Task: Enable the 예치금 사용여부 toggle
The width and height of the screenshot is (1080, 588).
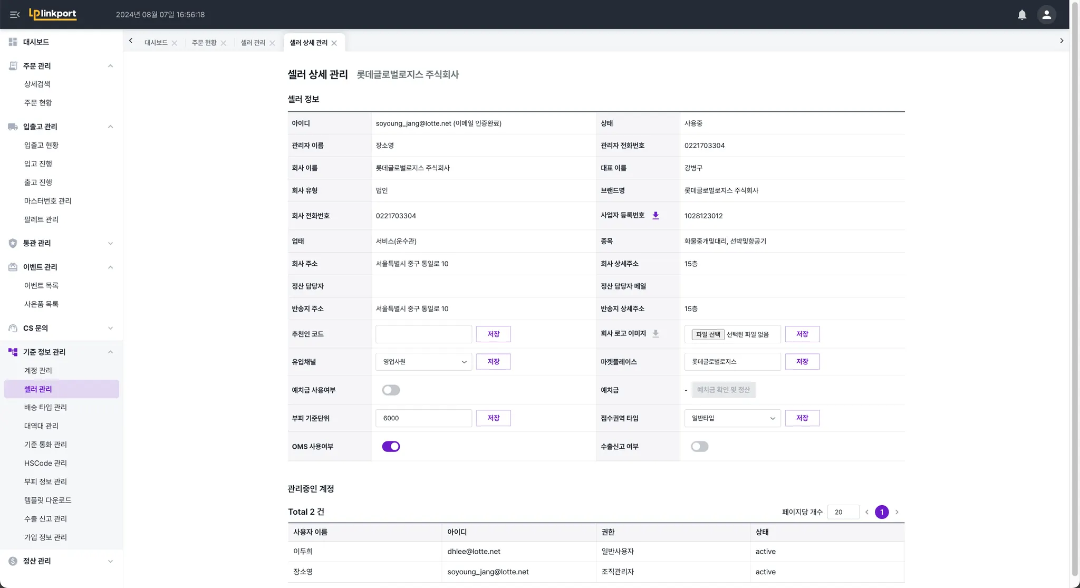Action: pyautogui.click(x=391, y=390)
